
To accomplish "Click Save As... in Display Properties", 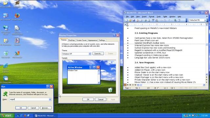I will [x=98, y=53].
